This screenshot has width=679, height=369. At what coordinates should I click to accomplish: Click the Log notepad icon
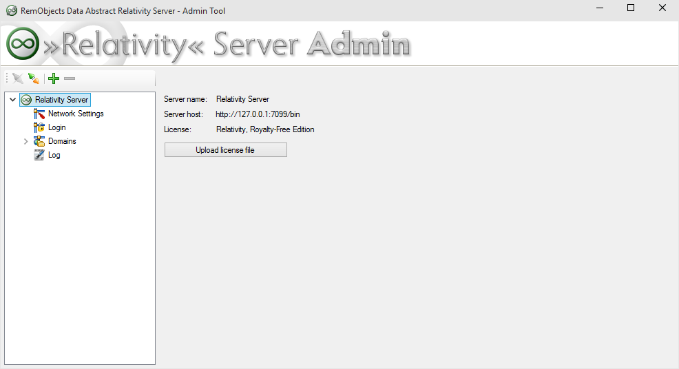[39, 155]
